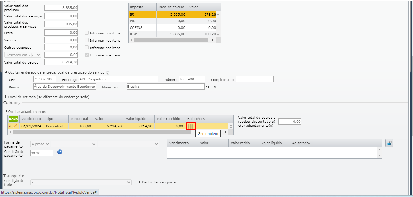The image size is (413, 197).
Task: Click the CEP field
Action: click(x=45, y=79)
